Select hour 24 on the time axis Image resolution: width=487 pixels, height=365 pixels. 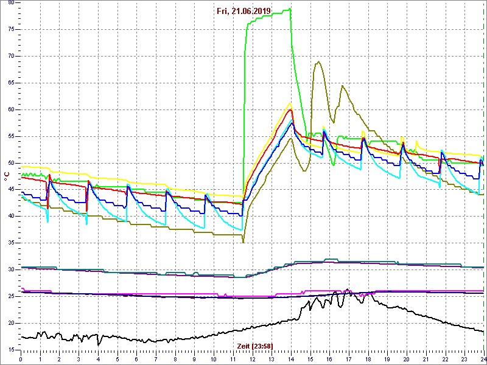483,358
